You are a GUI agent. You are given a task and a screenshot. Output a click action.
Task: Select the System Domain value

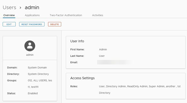coord(37,67)
